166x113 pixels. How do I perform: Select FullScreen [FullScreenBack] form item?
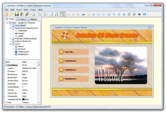coord(26,39)
